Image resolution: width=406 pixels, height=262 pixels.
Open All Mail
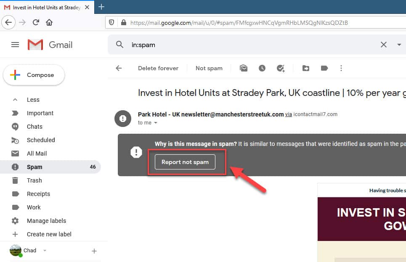[37, 153]
